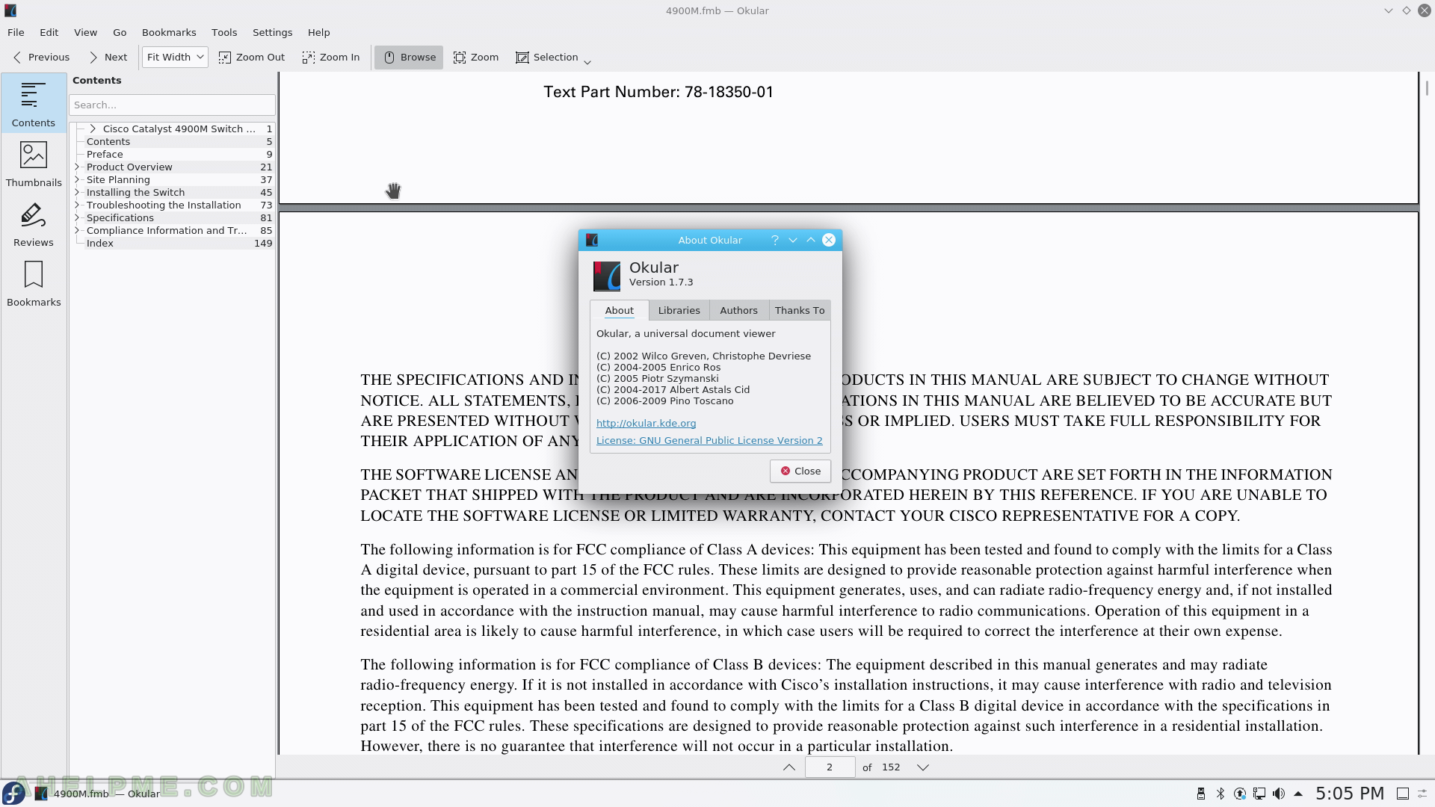Activate the Selection tool
Image resolution: width=1435 pixels, height=807 pixels.
(547, 58)
